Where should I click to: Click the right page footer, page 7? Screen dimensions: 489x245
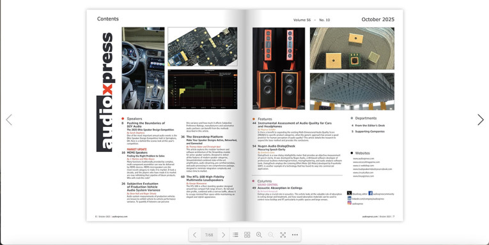click(378, 216)
